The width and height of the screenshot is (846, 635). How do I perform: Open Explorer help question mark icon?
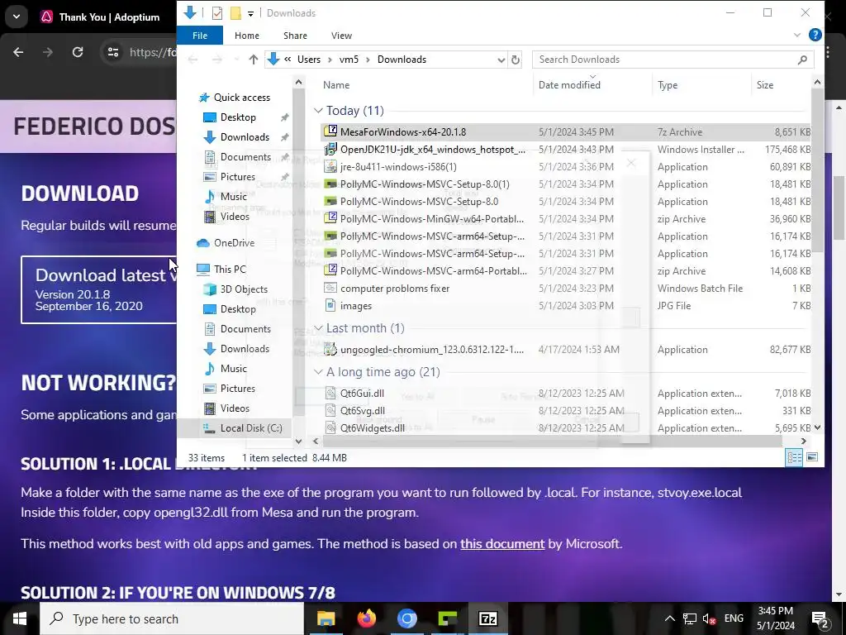(815, 35)
